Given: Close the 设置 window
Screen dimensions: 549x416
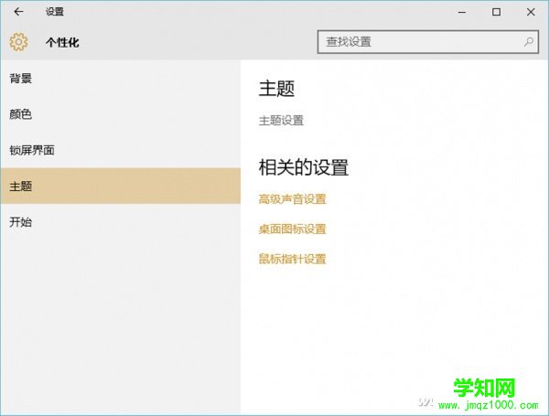Looking at the screenshot, I should [x=530, y=12].
